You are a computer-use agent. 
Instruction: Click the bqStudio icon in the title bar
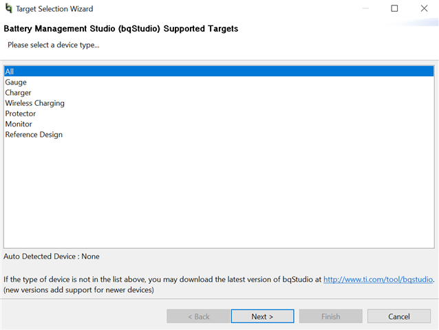coord(8,9)
